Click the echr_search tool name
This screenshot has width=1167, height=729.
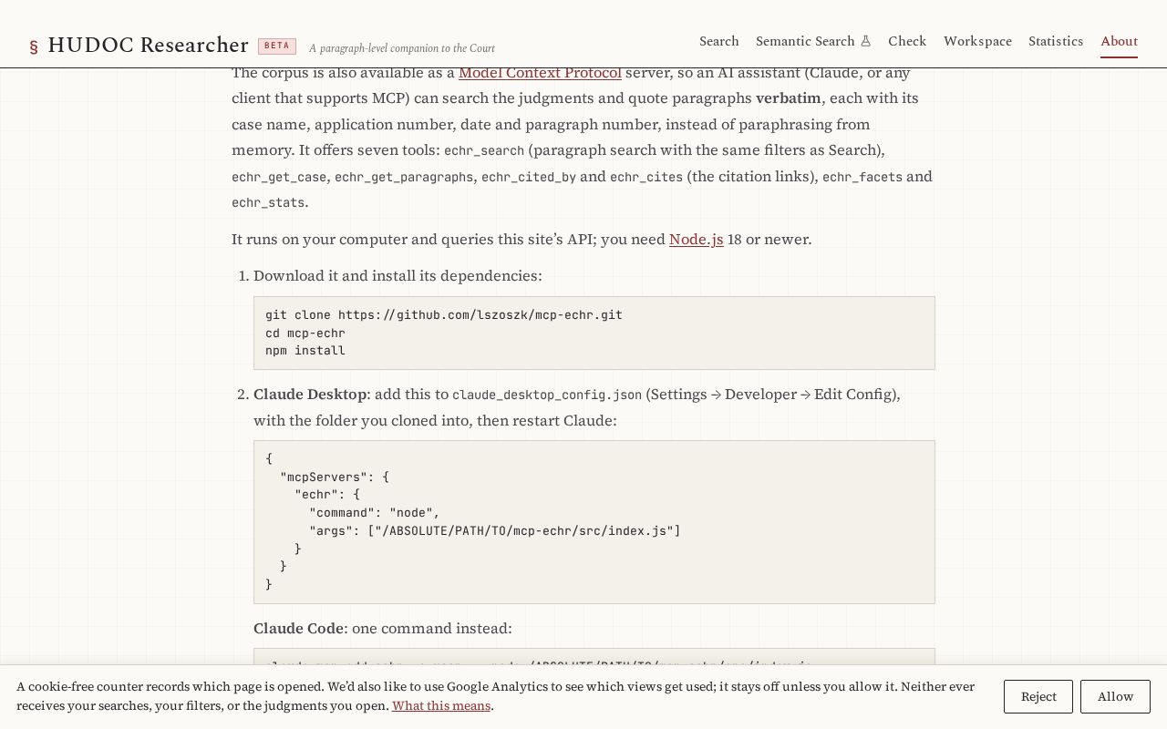pyautogui.click(x=484, y=151)
